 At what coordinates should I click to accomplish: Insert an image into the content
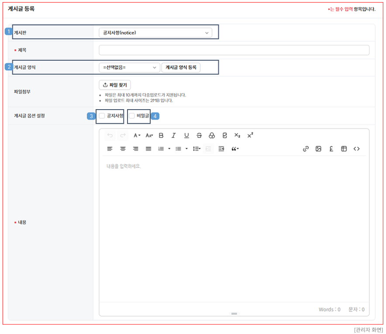(x=318, y=149)
